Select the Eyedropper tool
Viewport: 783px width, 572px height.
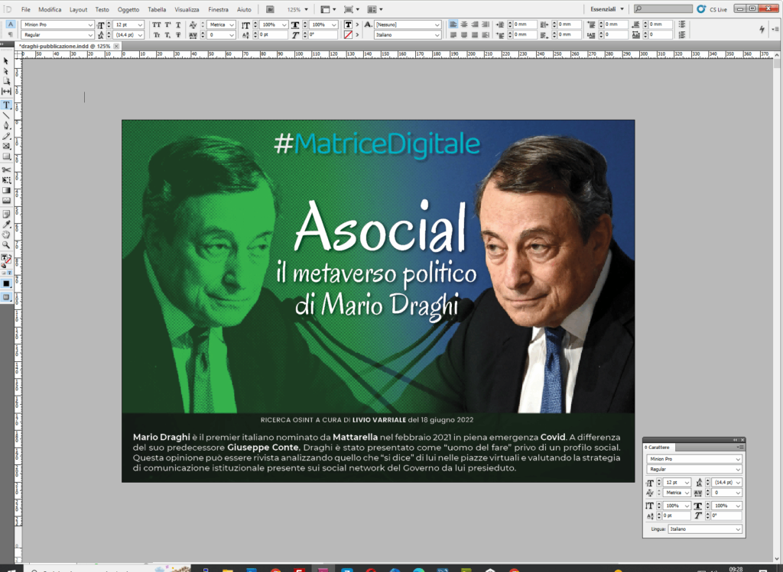(6, 225)
